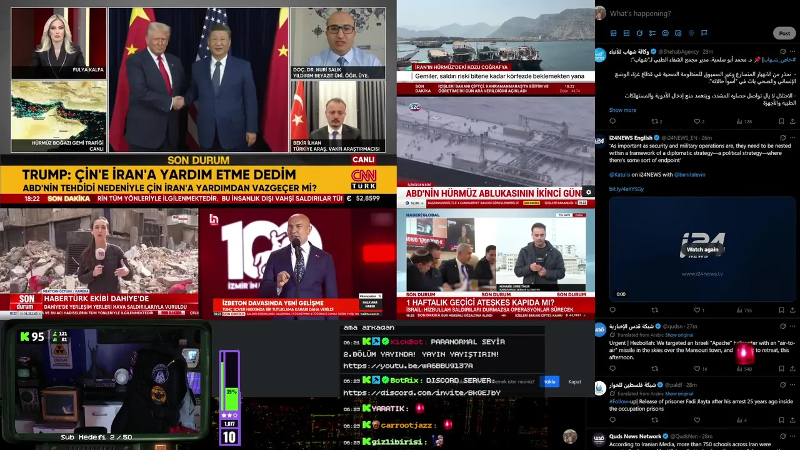Repost the @paldf prisoner release post

point(654,420)
